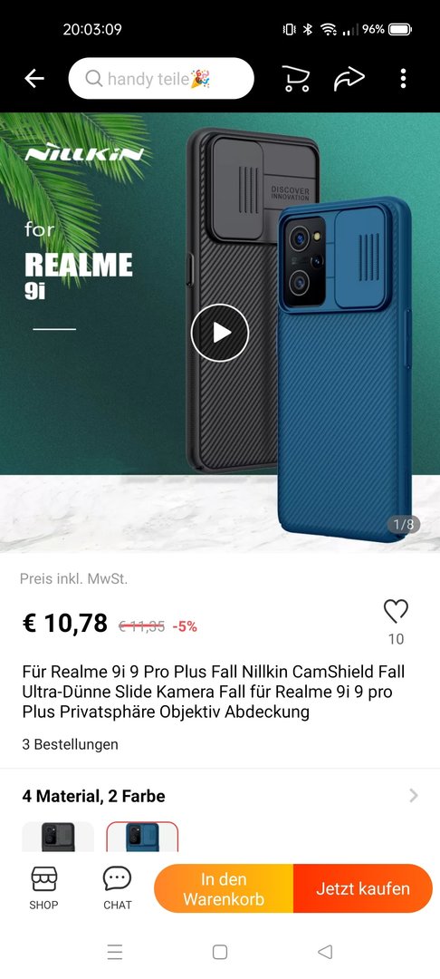440x979 pixels.
Task: Focus the handy teile search field
Action: (x=161, y=79)
